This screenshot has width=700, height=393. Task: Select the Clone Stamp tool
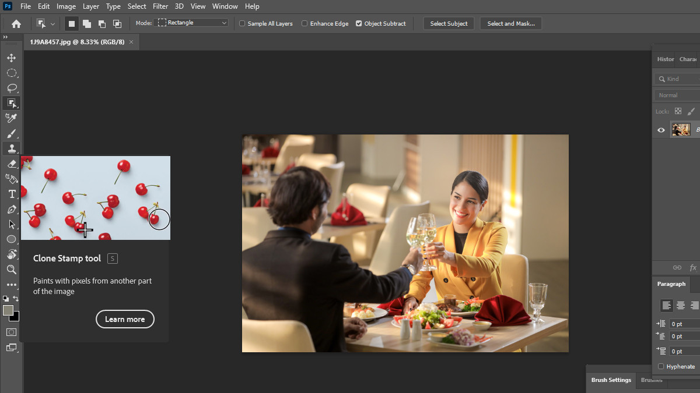tap(11, 148)
